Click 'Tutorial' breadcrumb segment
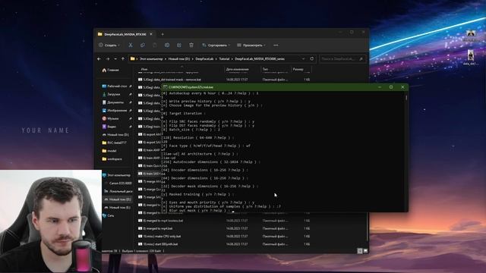This screenshot has height=273, width=486. [x=225, y=59]
